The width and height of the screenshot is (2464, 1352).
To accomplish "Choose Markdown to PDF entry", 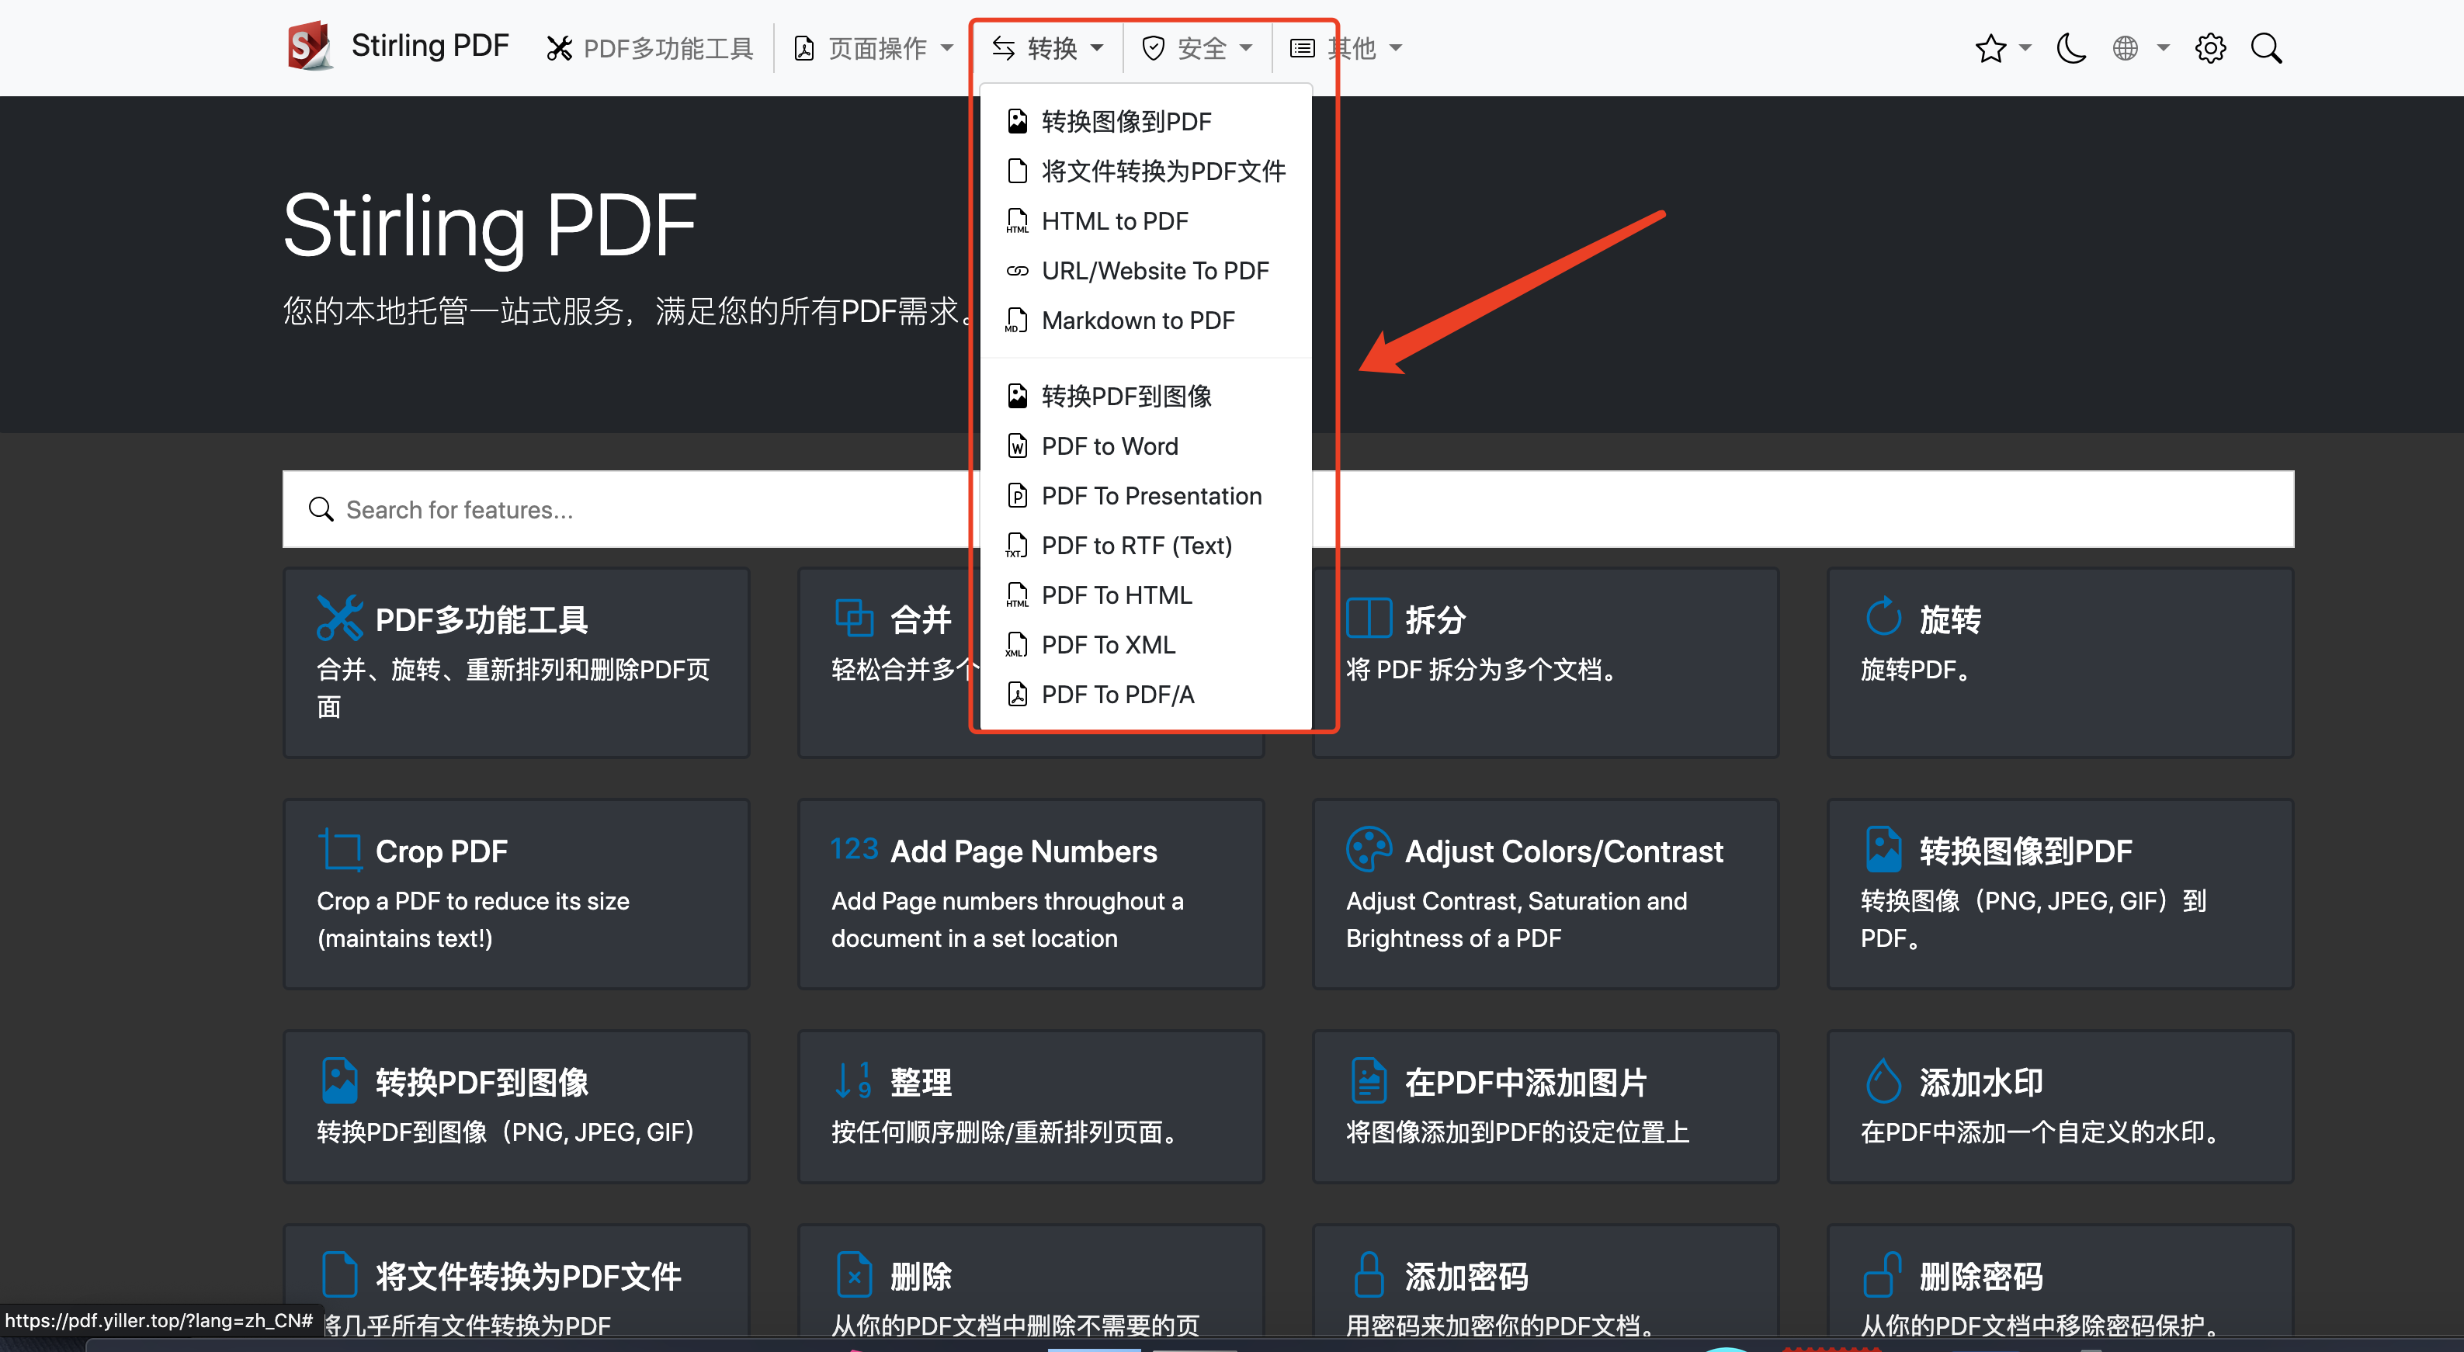I will click(1145, 321).
